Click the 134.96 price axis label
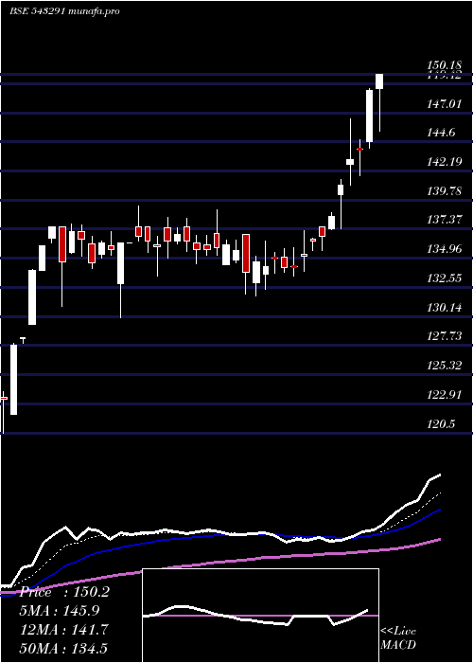The height and width of the screenshot is (663, 473). (445, 249)
